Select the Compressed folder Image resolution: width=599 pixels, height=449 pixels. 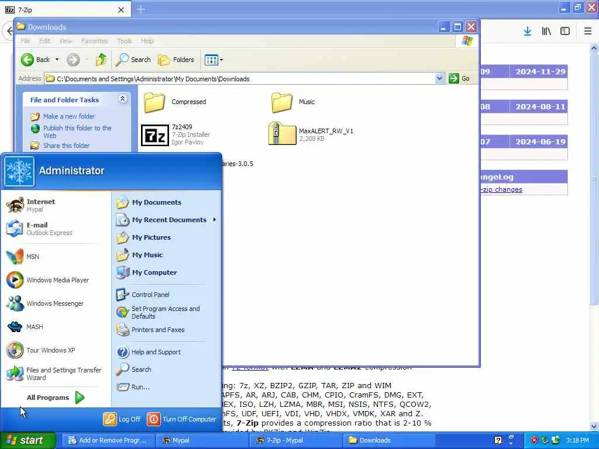(x=175, y=102)
